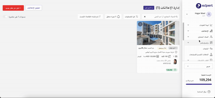215x98 pixels.
Task: Click the buildings icon beside الإعلانات
Action: point(211,31)
